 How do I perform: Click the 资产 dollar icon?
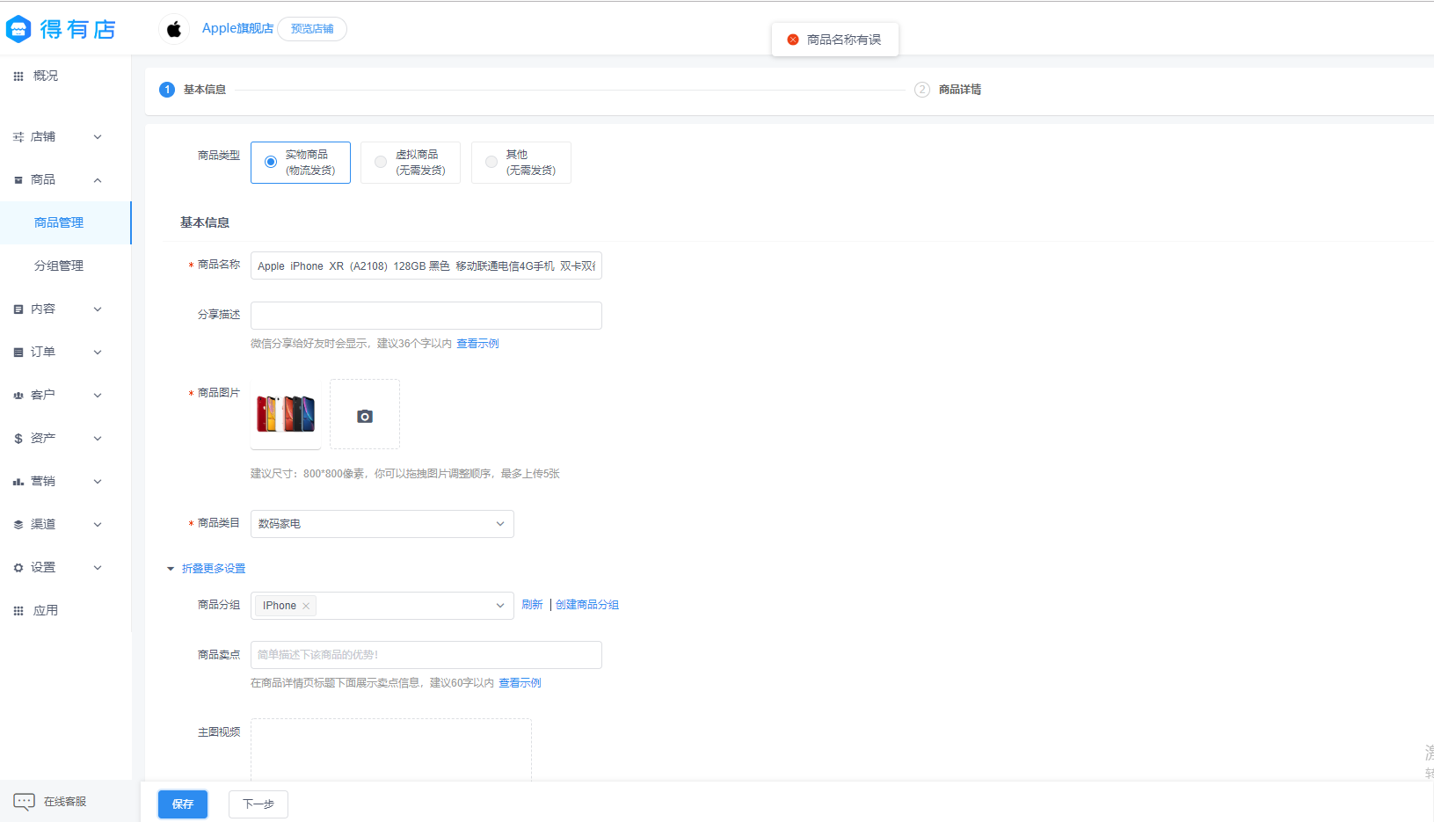(x=18, y=439)
